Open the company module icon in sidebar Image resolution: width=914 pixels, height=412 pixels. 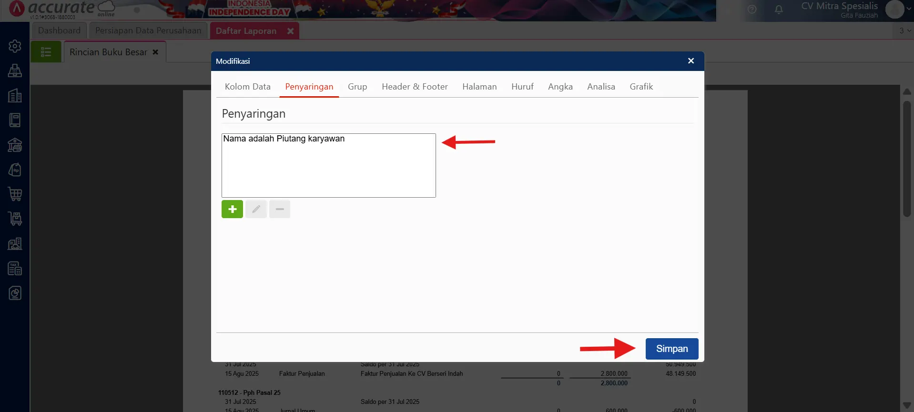click(x=15, y=96)
